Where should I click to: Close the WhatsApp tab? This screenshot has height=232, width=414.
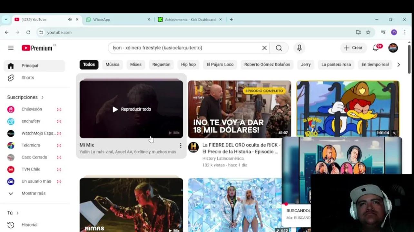149,19
